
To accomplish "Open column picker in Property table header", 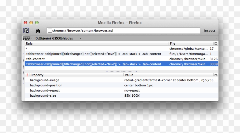I will click(216, 75).
